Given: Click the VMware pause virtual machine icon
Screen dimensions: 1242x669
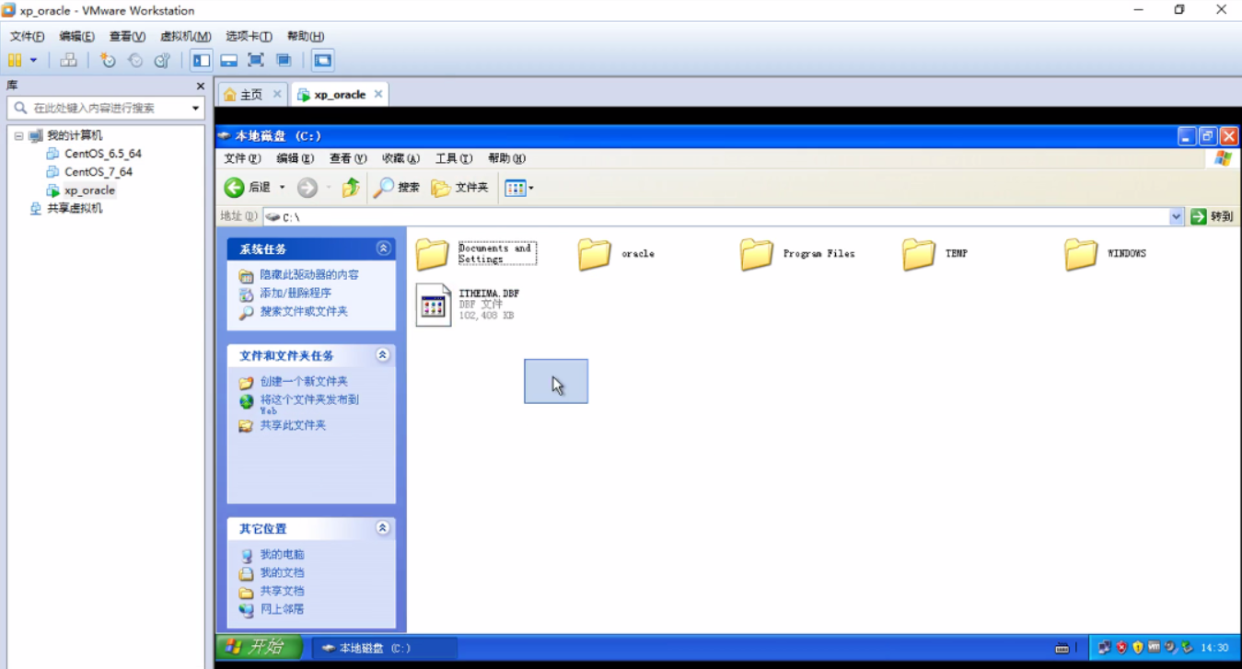Looking at the screenshot, I should [15, 61].
